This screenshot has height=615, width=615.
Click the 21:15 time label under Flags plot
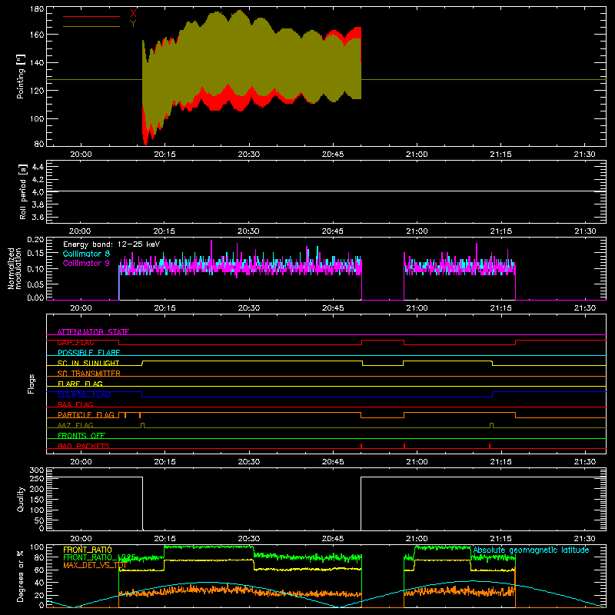tap(501, 462)
